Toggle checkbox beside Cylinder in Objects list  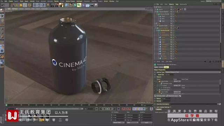coord(155,85)
